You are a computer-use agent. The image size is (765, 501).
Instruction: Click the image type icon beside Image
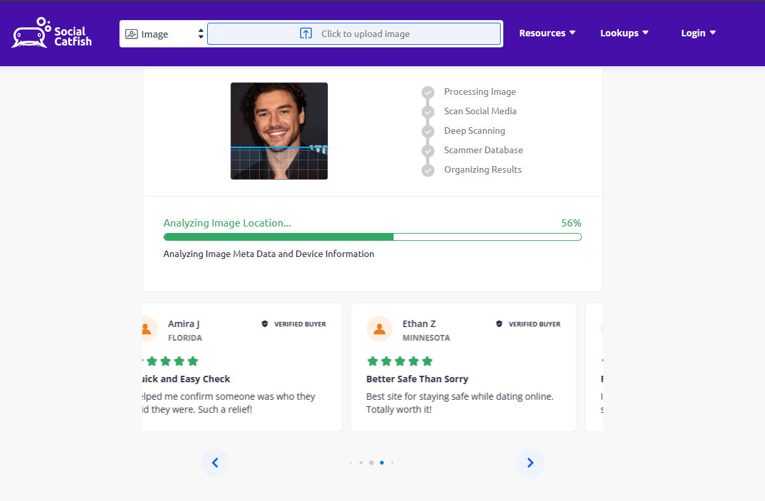pyautogui.click(x=131, y=34)
